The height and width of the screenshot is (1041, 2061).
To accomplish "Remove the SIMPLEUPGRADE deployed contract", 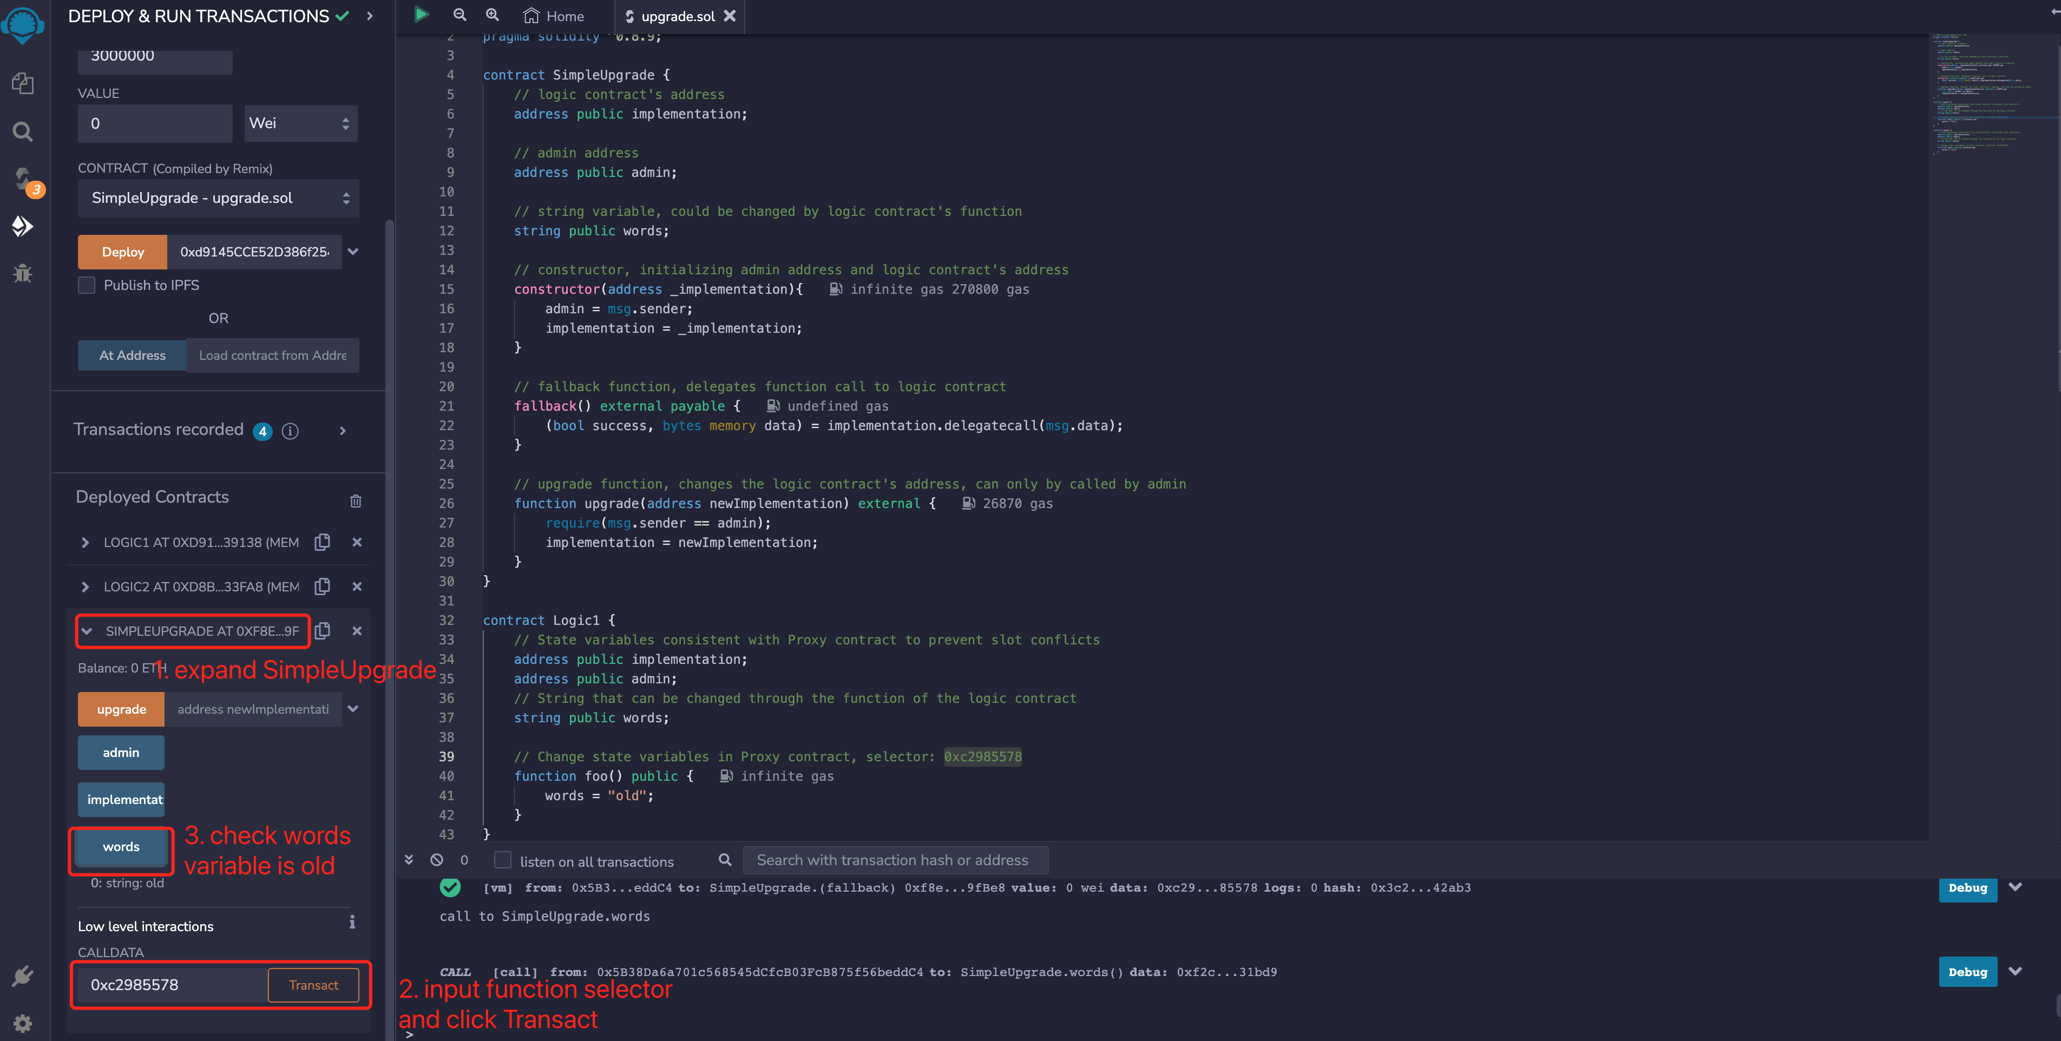I will 357,630.
